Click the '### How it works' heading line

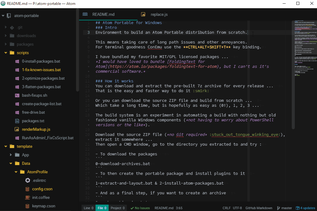click(114, 81)
